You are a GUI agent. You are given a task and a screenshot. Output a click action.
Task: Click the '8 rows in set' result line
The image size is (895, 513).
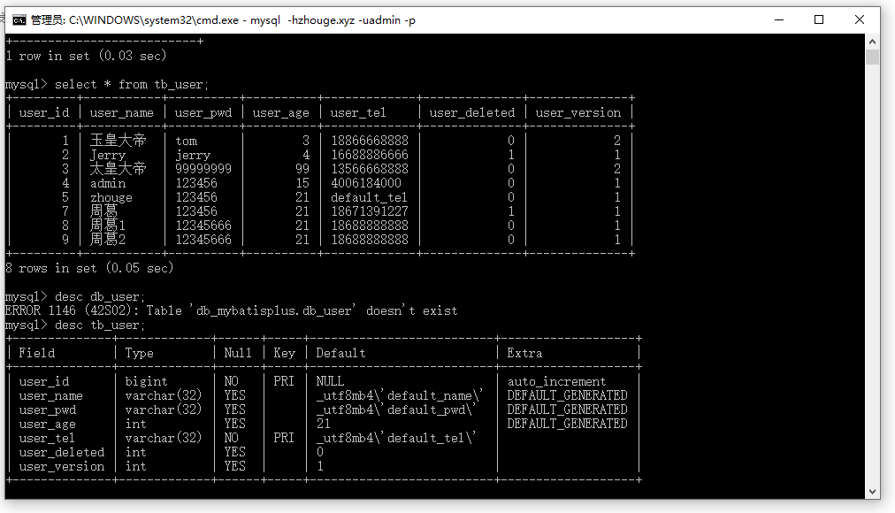tap(89, 268)
